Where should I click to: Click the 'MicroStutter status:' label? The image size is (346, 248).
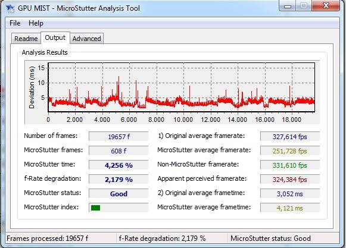coord(52,193)
